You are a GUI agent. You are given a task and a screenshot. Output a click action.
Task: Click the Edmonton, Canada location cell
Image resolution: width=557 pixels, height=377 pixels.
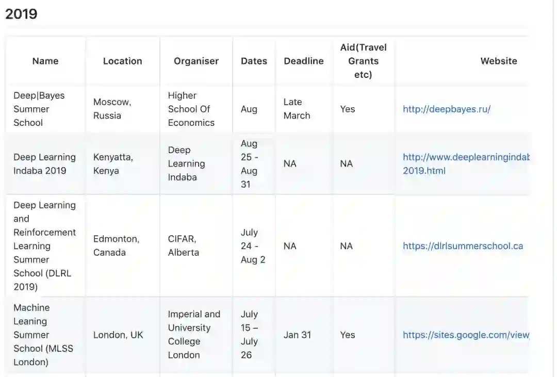coord(116,245)
